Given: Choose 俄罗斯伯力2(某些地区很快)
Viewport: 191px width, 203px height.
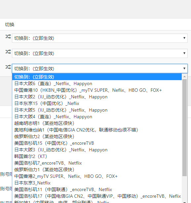Looking at the screenshot, I should 97,136.
